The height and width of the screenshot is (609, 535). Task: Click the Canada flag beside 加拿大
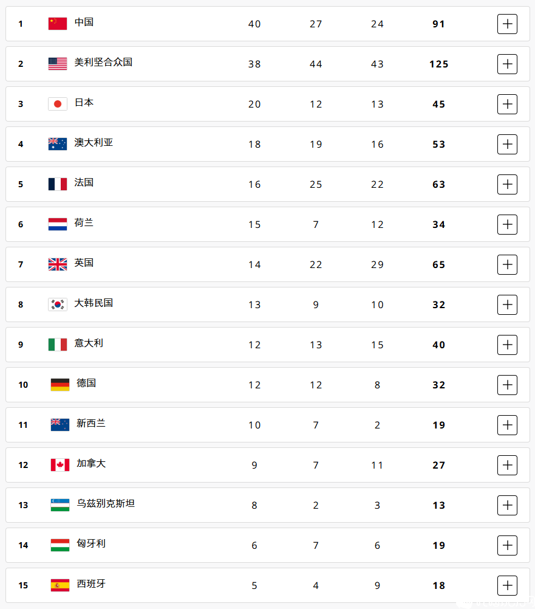tap(60, 465)
